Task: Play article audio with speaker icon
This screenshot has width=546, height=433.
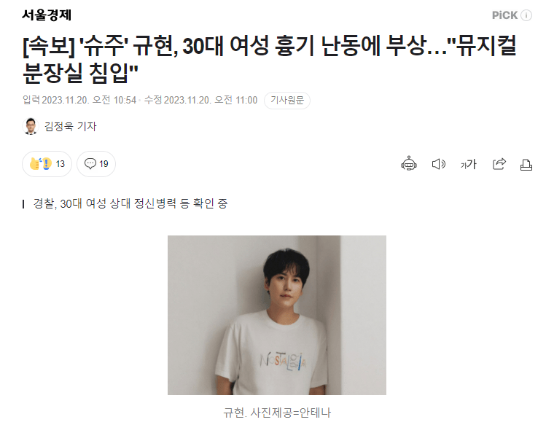Action: (x=438, y=164)
